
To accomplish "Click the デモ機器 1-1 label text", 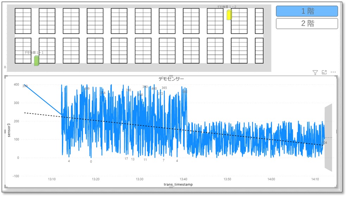I will (x=34, y=53).
